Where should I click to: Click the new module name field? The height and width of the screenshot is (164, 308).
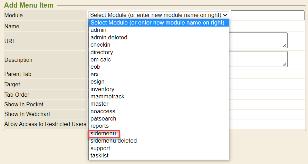click(x=268, y=15)
